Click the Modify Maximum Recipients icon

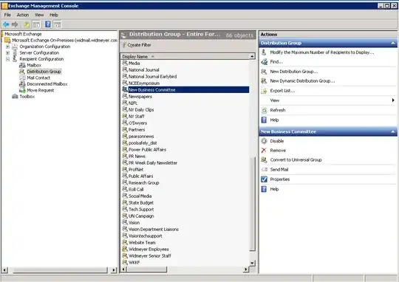(x=264, y=52)
